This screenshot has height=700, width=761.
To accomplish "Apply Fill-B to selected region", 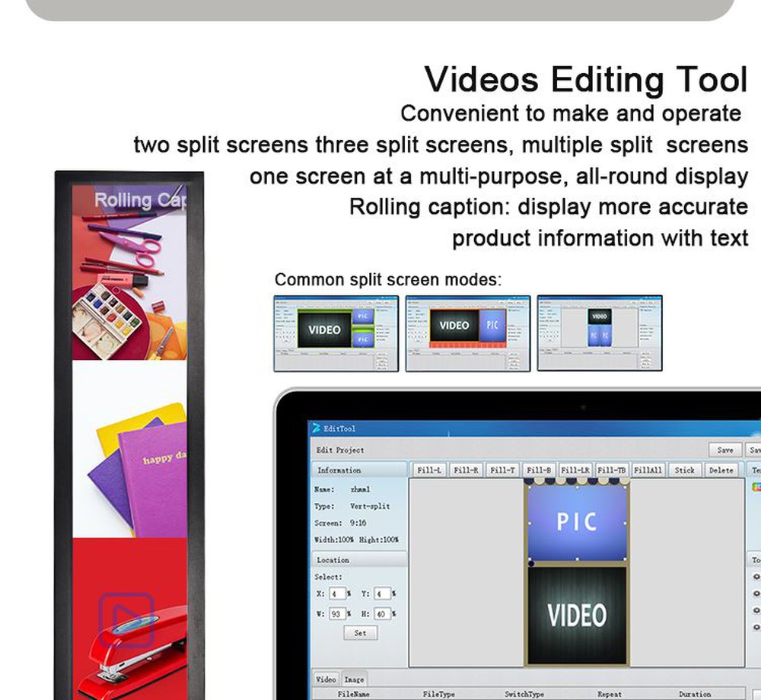I will click(x=539, y=470).
